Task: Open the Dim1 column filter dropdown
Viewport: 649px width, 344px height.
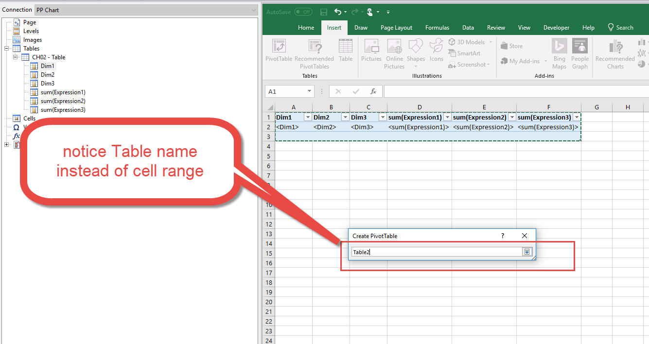Action: coord(307,117)
